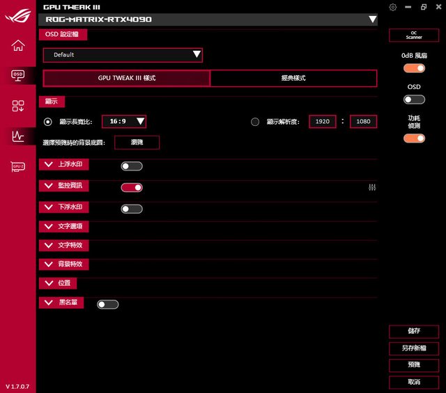446x393 pixels.
Task: Open settings gear in title bar
Action: pos(393,7)
